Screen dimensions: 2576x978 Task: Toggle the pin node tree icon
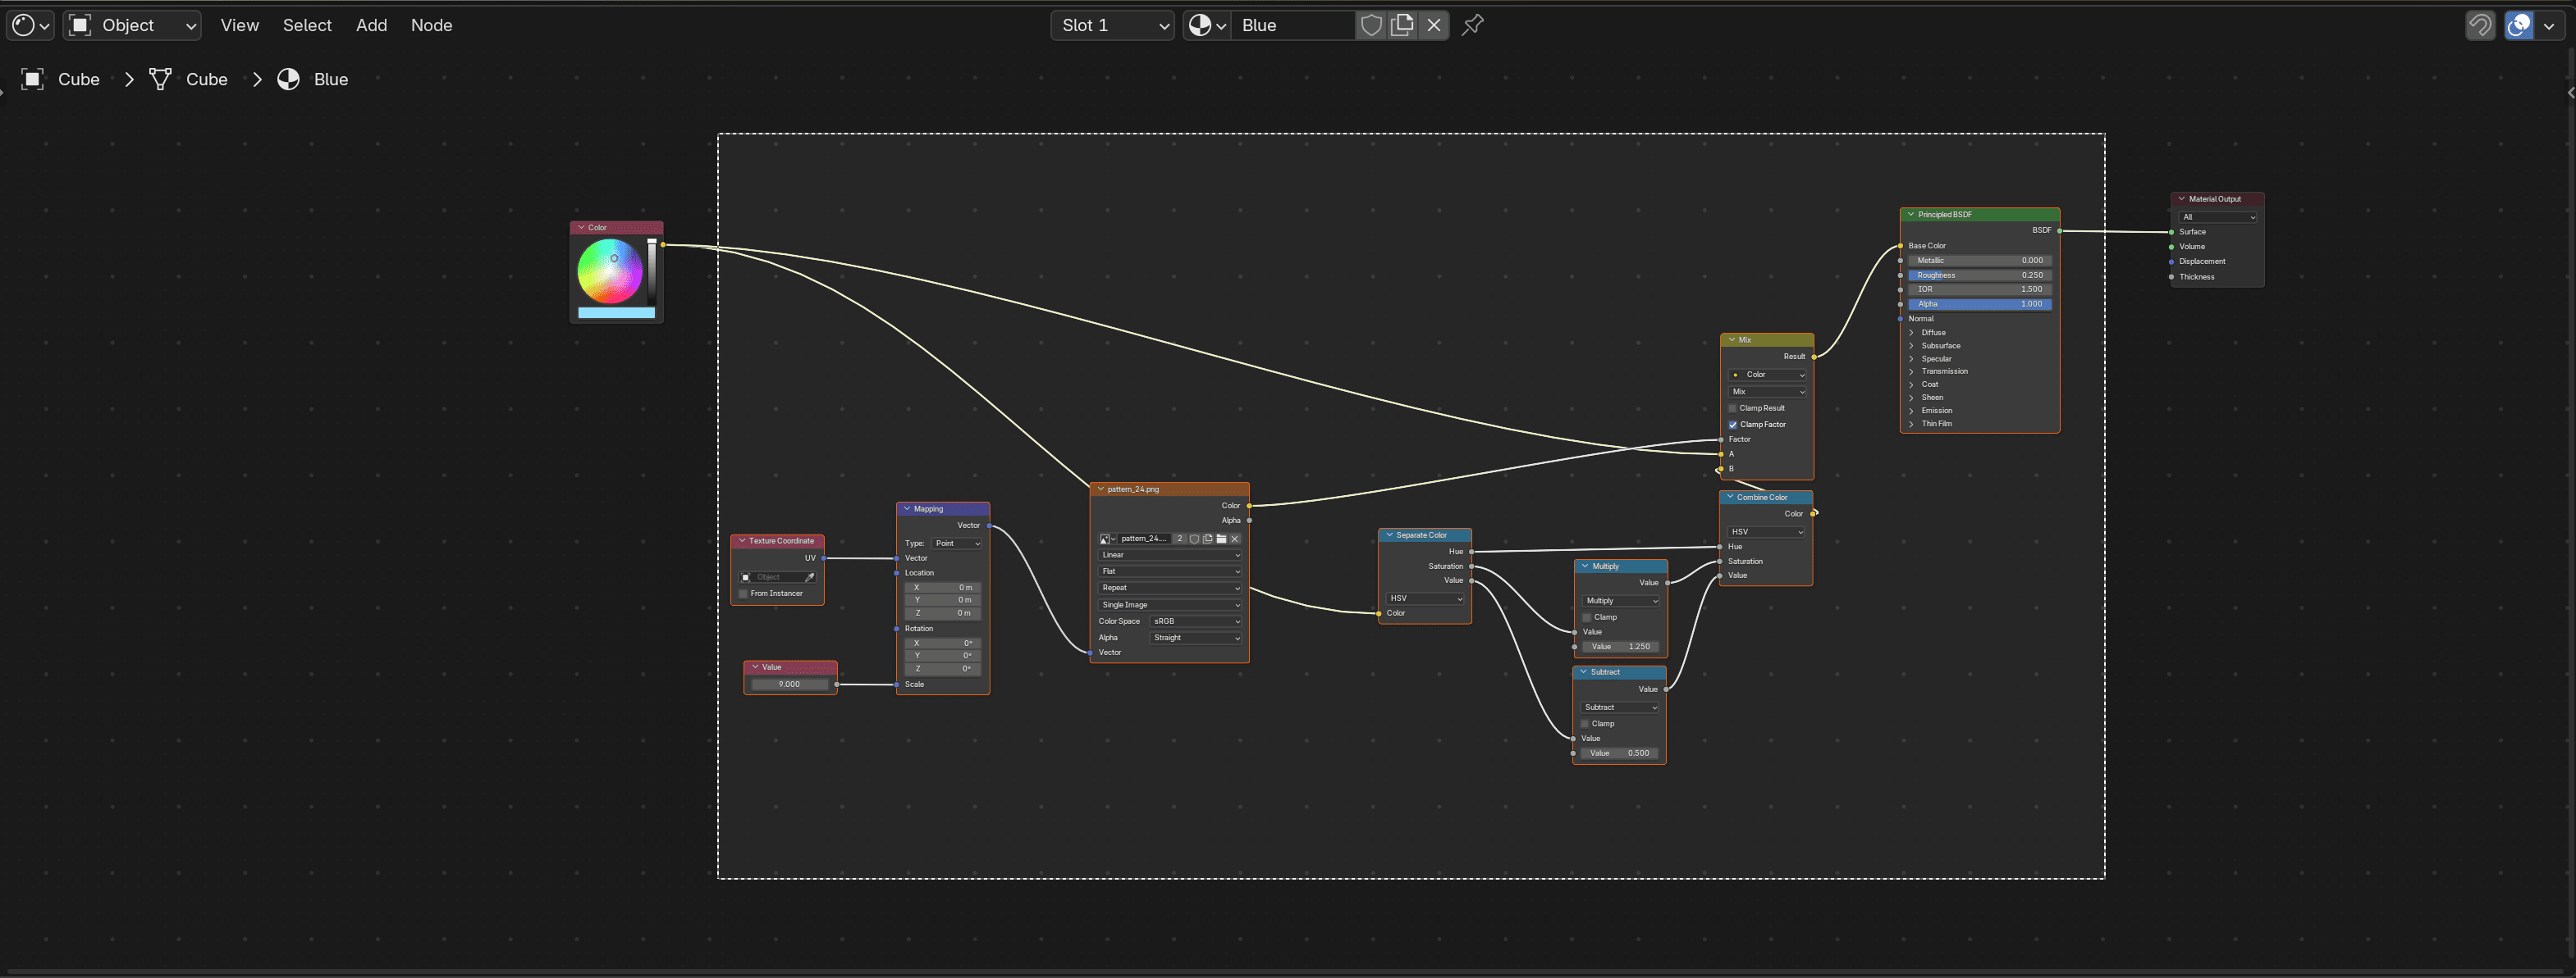(x=1472, y=25)
